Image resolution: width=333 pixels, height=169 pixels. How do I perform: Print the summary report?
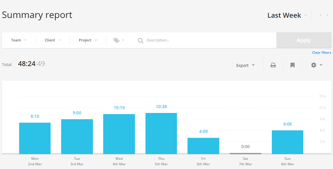273,65
